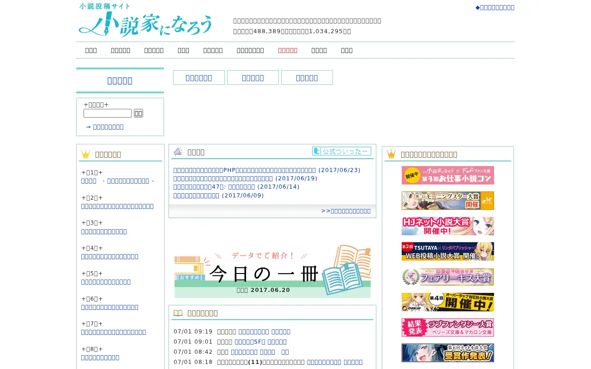Open the オーバーラップ WEB小説大賞 banner

[448, 302]
